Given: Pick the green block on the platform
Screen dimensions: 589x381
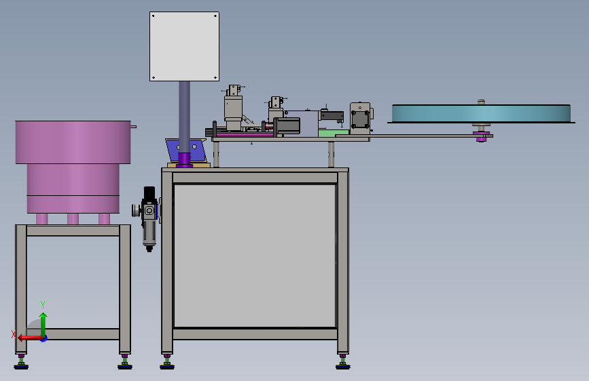Looking at the screenshot, I should 333,133.
